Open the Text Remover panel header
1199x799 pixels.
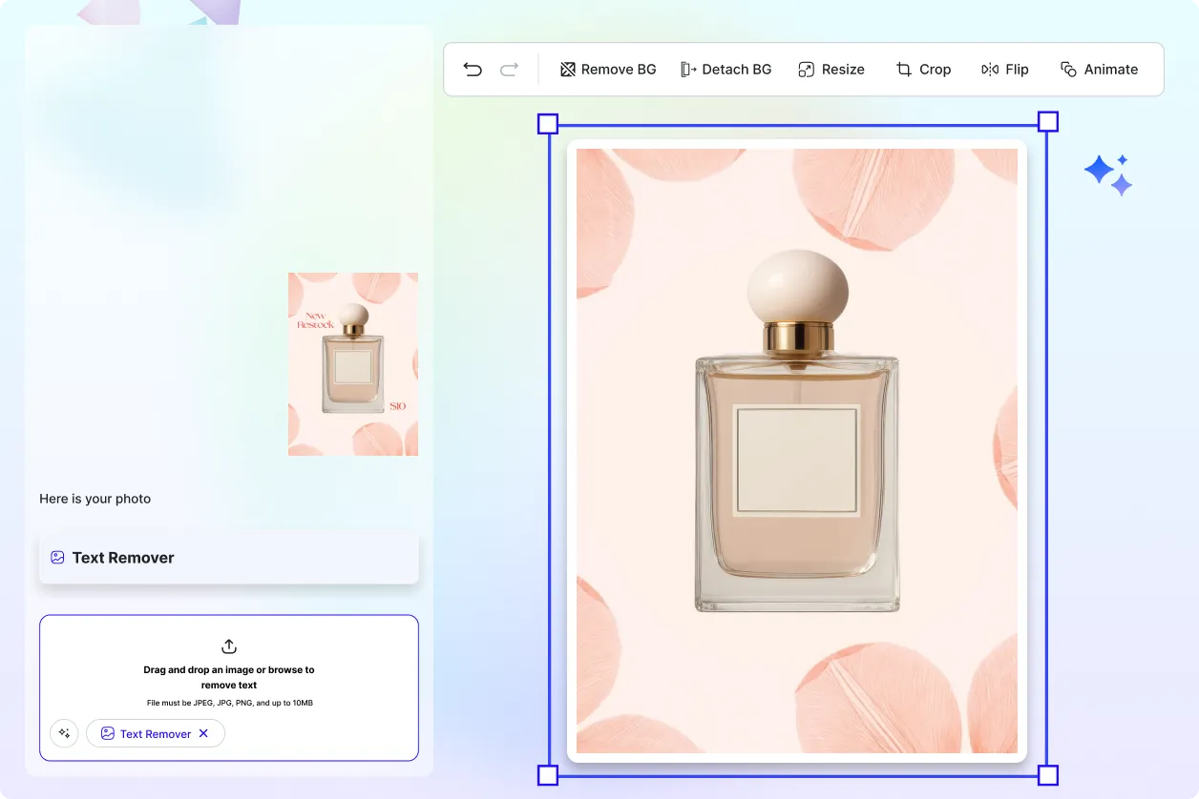pyautogui.click(x=123, y=557)
